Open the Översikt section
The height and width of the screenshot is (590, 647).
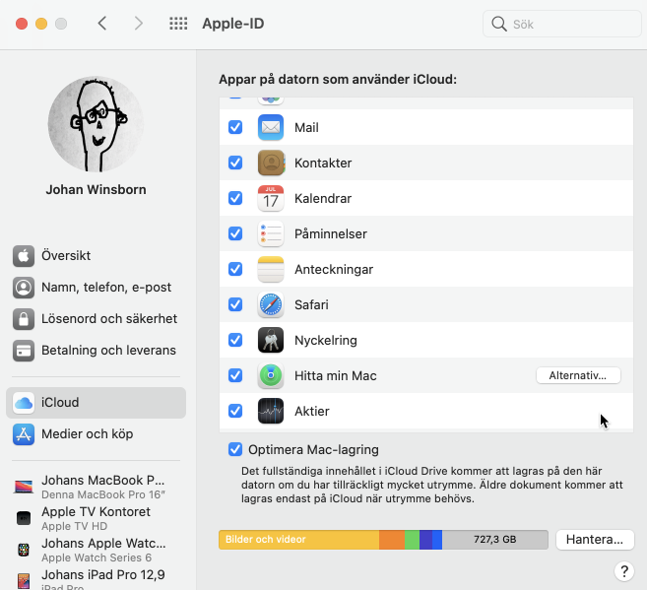coord(96,256)
